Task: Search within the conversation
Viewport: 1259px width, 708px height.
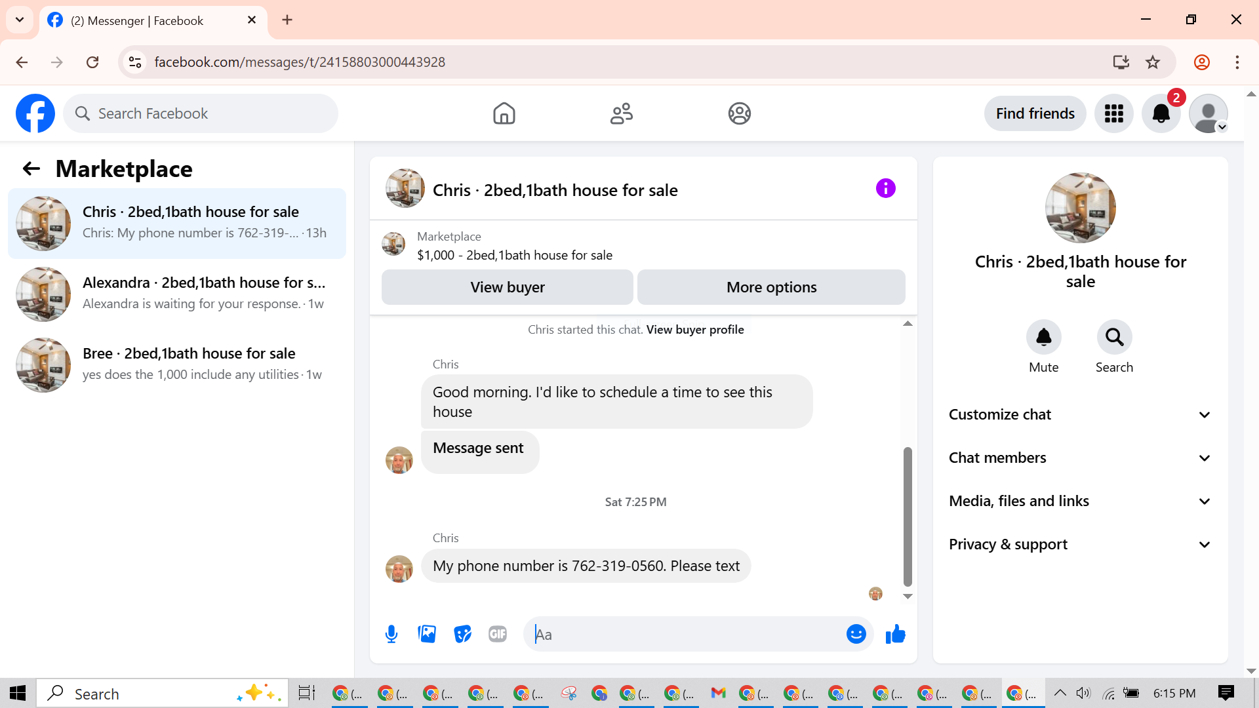Action: 1114,337
